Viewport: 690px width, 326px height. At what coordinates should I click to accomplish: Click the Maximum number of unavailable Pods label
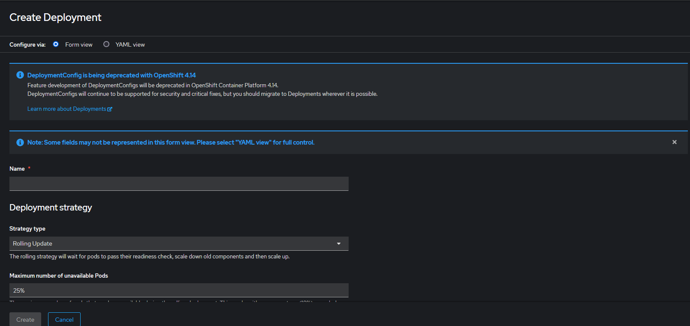[59, 276]
